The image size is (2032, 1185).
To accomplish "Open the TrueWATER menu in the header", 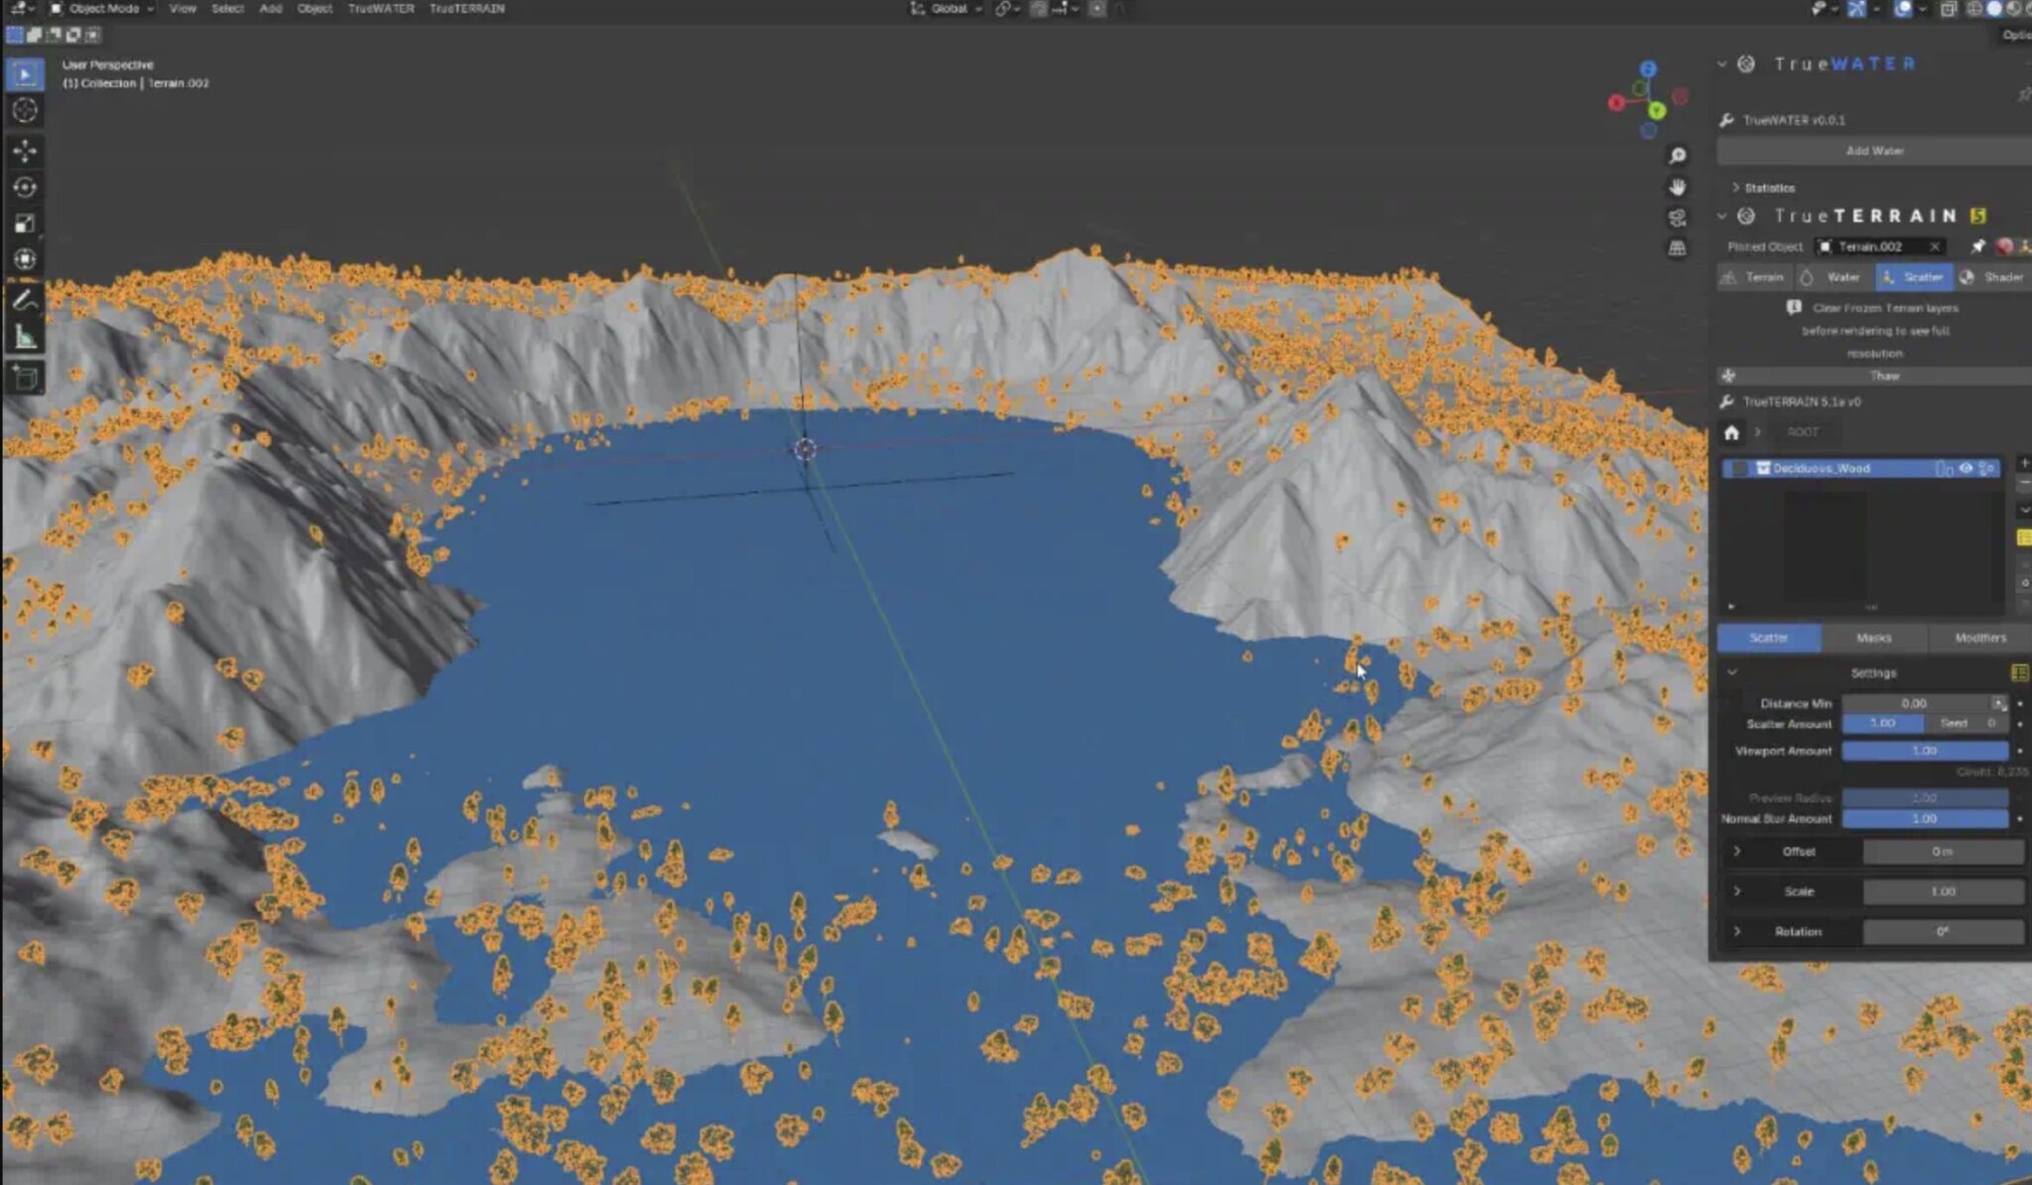I will point(382,8).
